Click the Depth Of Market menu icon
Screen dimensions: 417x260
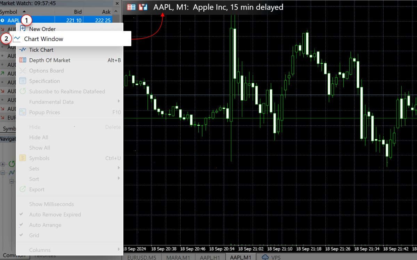pos(23,60)
